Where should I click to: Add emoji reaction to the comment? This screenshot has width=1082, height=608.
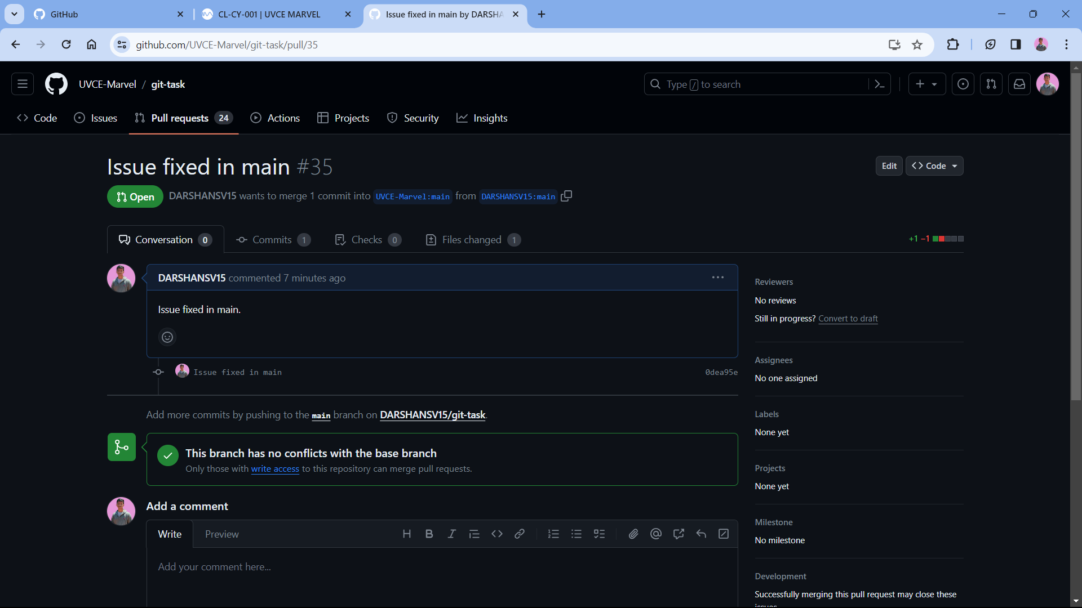(x=167, y=337)
